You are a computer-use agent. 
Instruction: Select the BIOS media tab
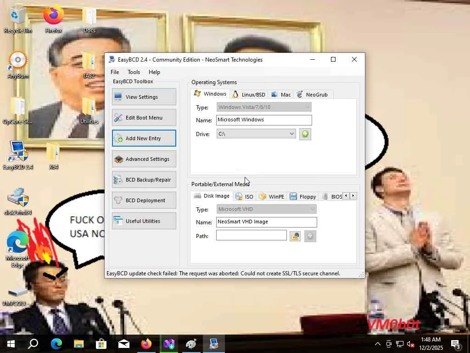point(332,197)
